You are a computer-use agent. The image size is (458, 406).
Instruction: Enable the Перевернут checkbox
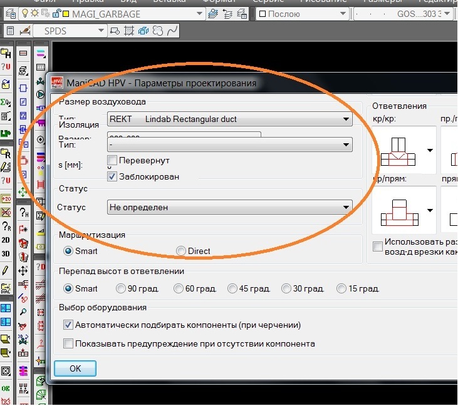coord(112,160)
